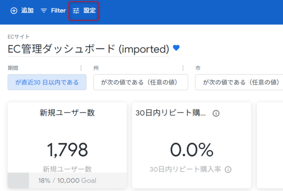Open the Filter menu label
This screenshot has width=283, height=191.
point(58,11)
